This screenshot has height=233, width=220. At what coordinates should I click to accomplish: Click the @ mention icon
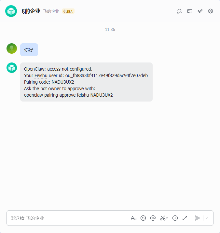tap(153, 218)
